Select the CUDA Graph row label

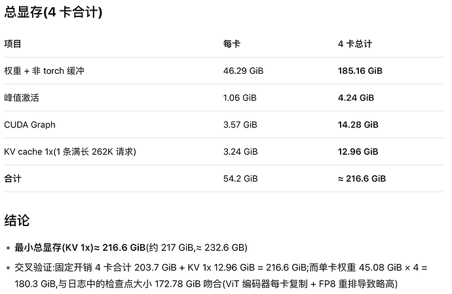point(29,125)
